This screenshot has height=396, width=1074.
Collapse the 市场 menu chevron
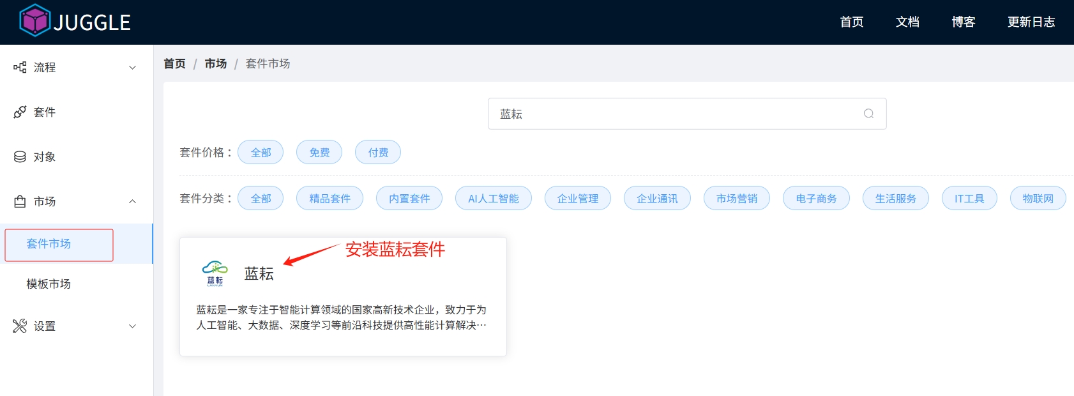[133, 201]
